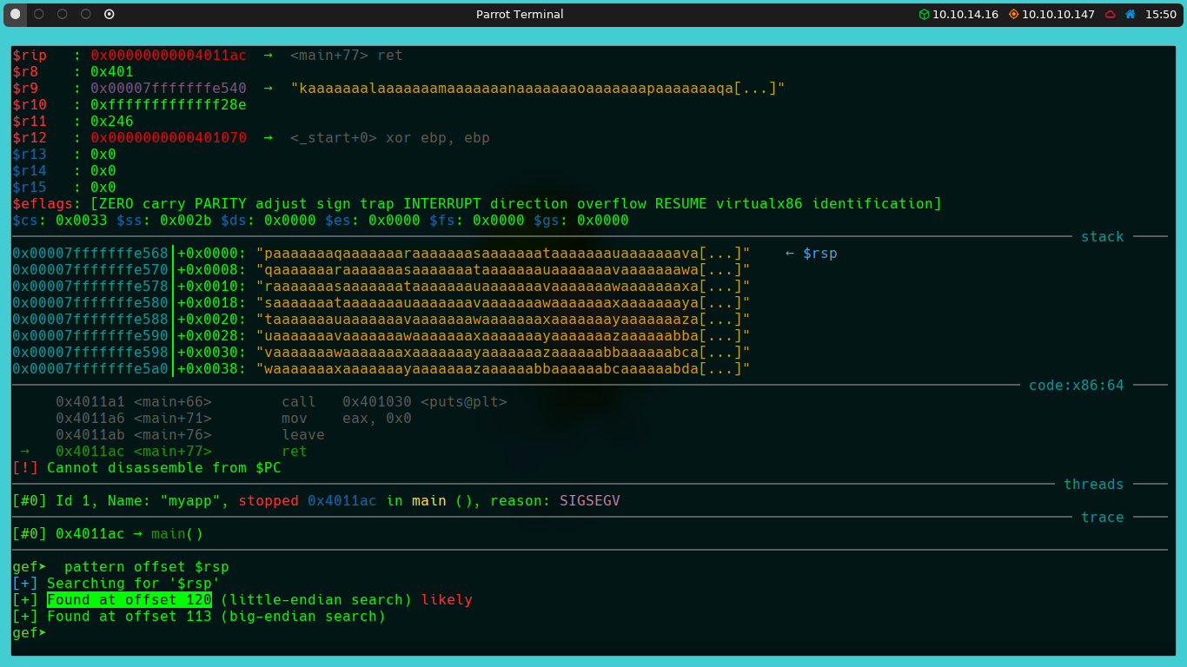Click the stack offset +0x0020 entry
This screenshot has height=667, width=1187.
[x=212, y=319]
